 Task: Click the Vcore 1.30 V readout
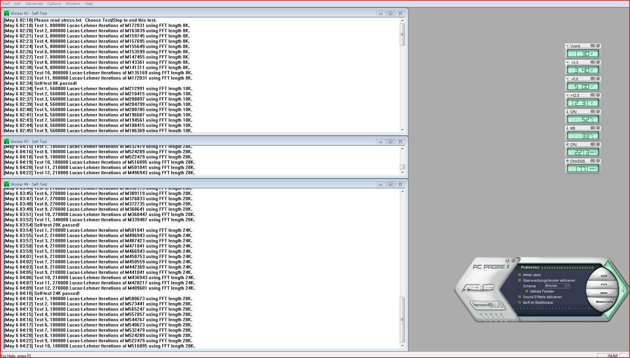583,54
